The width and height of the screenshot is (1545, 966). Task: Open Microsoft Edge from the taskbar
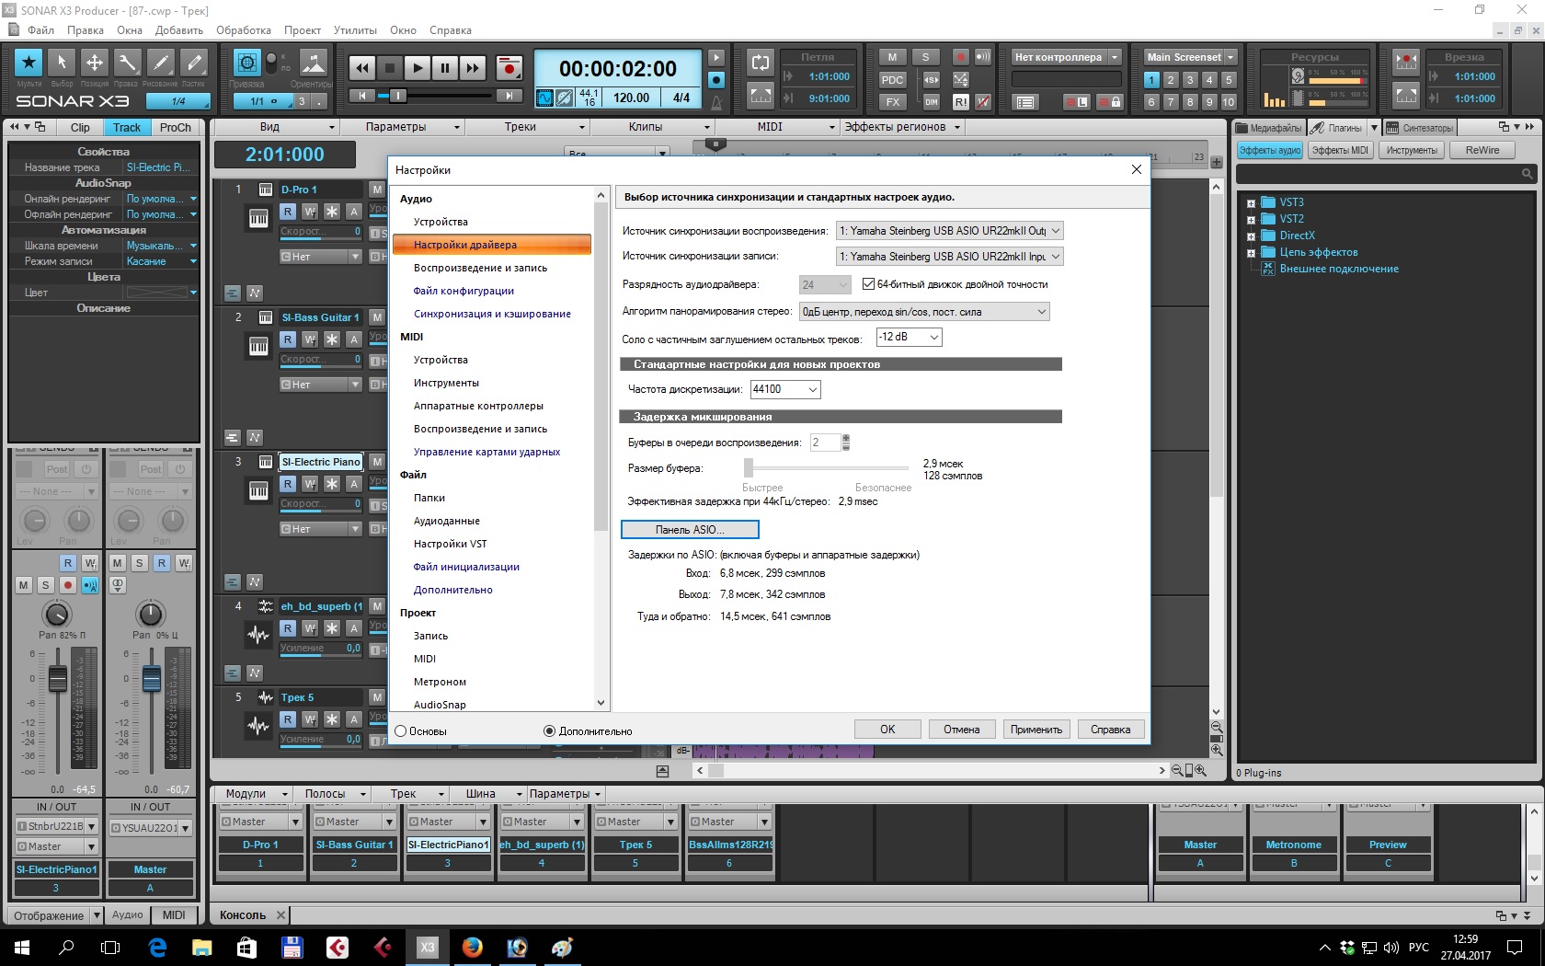tap(157, 947)
